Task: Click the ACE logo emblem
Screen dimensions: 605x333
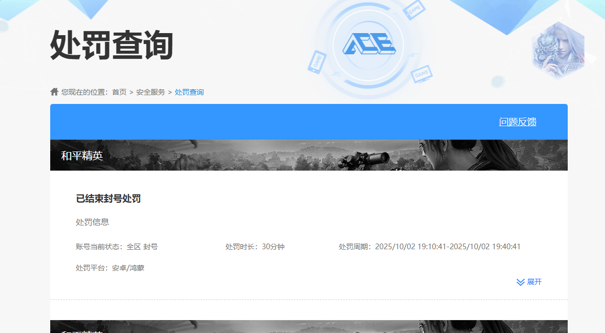Action: click(369, 45)
